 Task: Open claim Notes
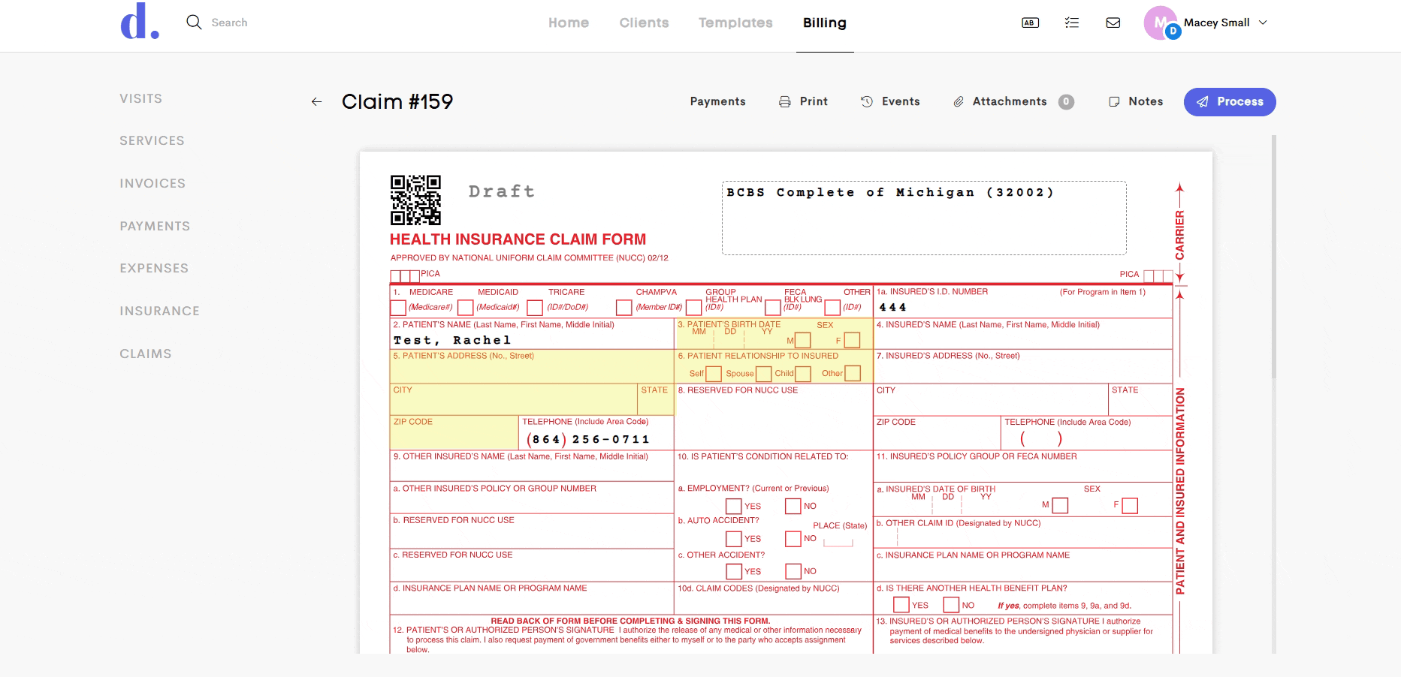point(1136,101)
